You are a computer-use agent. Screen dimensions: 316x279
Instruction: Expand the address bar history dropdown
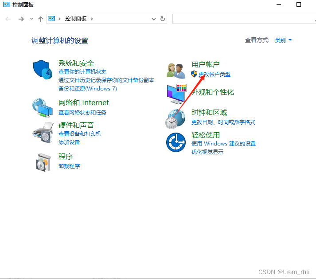pos(153,19)
